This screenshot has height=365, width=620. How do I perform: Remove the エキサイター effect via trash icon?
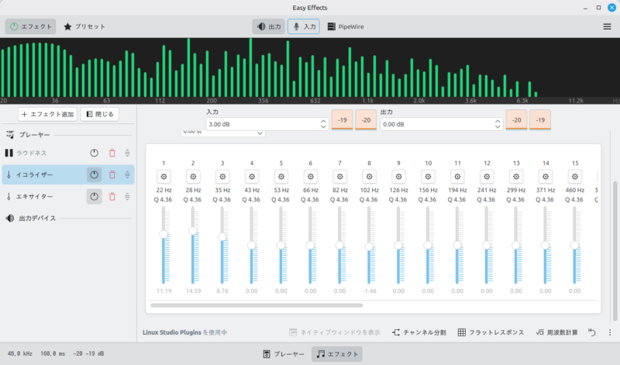click(112, 197)
